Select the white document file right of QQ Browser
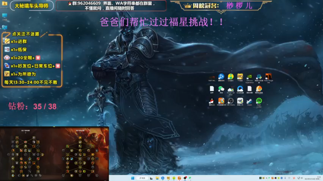Image resolution: width=323 pixels, height=181 pixels. click(250, 90)
